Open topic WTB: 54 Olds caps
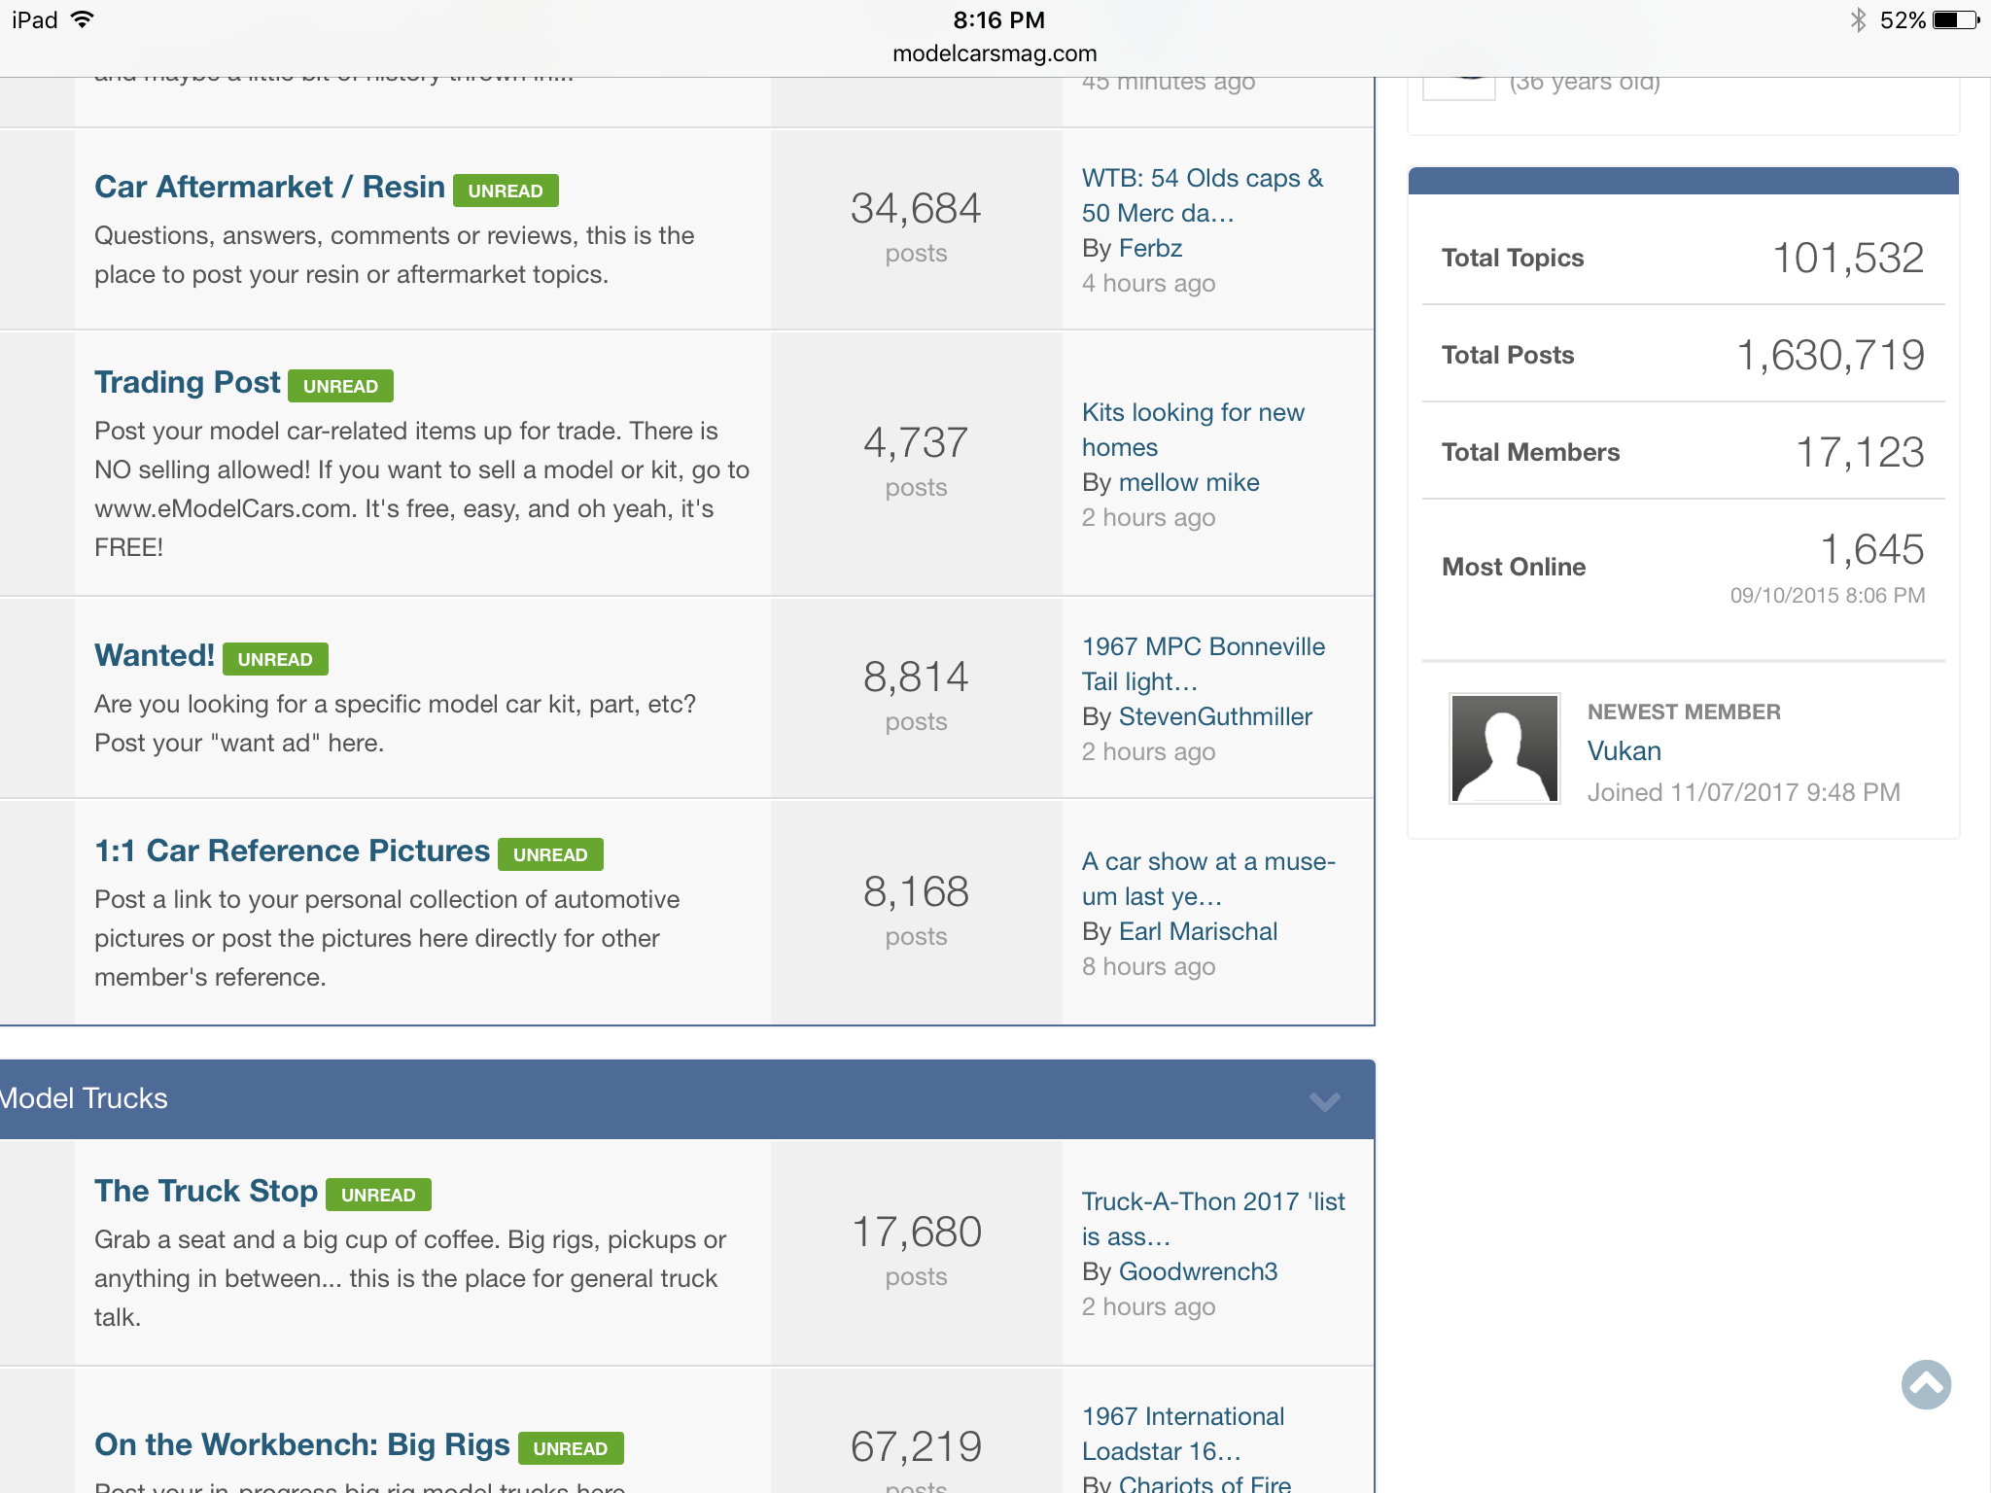This screenshot has height=1493, width=1991. (1202, 195)
